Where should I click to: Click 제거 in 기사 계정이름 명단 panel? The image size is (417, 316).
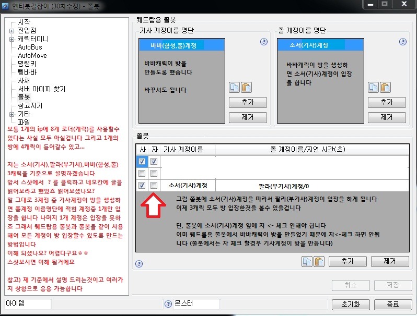pos(248,117)
